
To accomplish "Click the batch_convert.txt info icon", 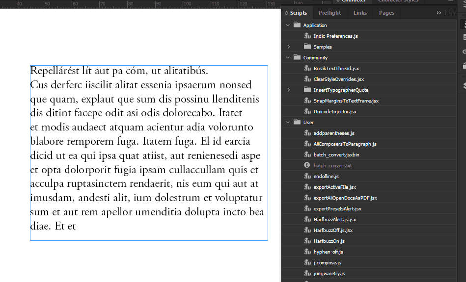I will click(x=307, y=165).
